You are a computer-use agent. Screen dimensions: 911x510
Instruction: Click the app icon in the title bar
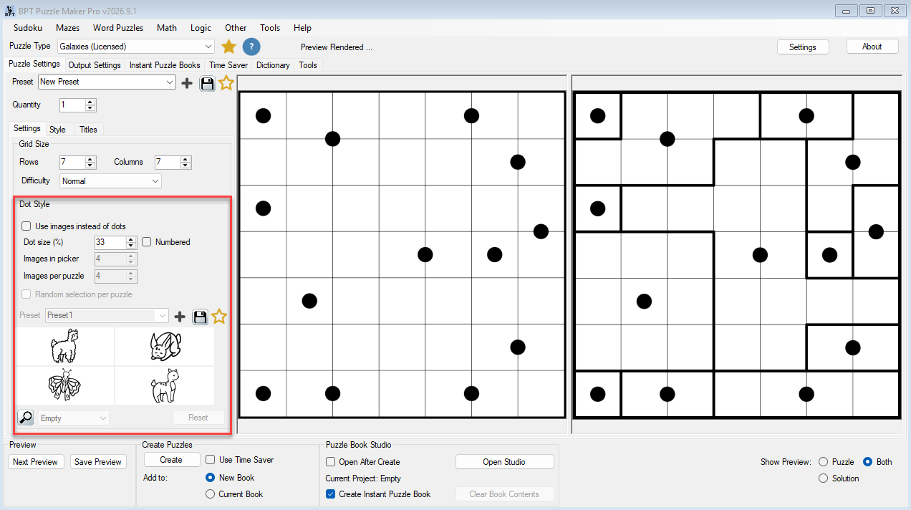click(9, 11)
